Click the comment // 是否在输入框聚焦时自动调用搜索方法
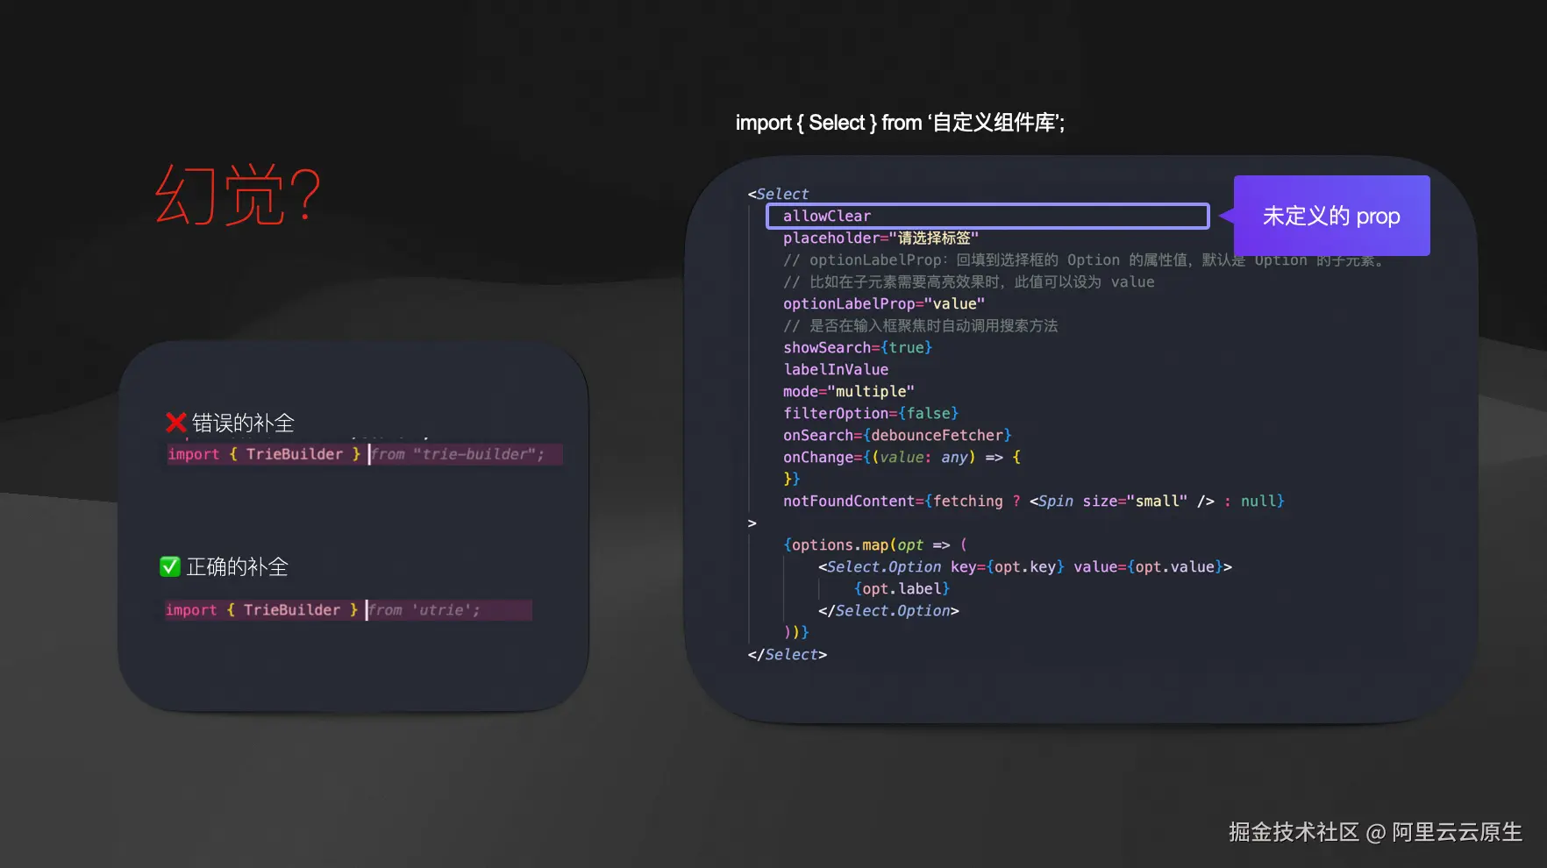The image size is (1547, 868). coord(921,325)
